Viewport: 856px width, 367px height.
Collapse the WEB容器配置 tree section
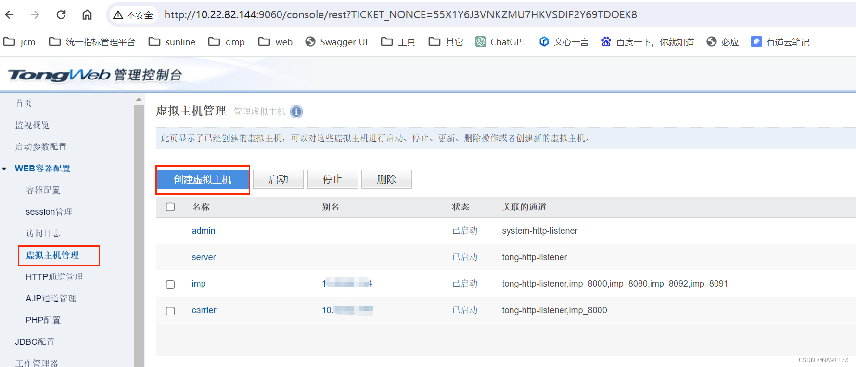4,169
